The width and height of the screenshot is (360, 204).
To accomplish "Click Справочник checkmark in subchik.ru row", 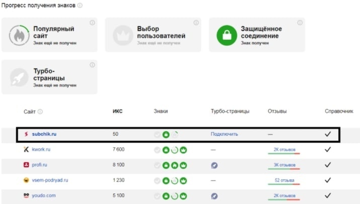I will point(328,134).
